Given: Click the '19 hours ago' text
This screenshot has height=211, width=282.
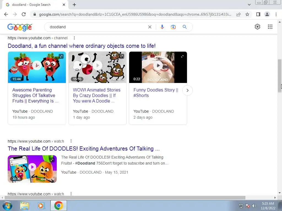Looking at the screenshot, I should 24,117.
